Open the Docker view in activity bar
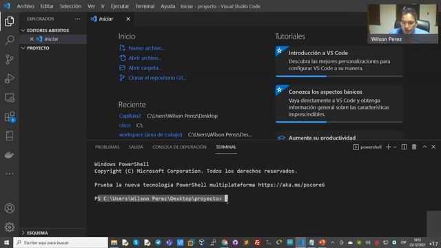The image size is (441, 248). pos(9,154)
